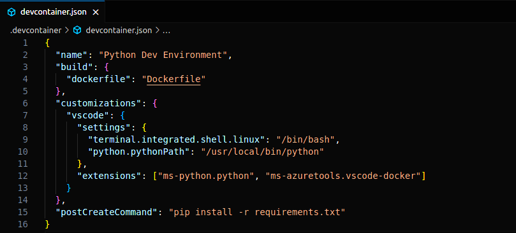The image size is (516, 233).
Task: Click "terminal.integrated.shell.linux" key
Action: click(x=177, y=139)
